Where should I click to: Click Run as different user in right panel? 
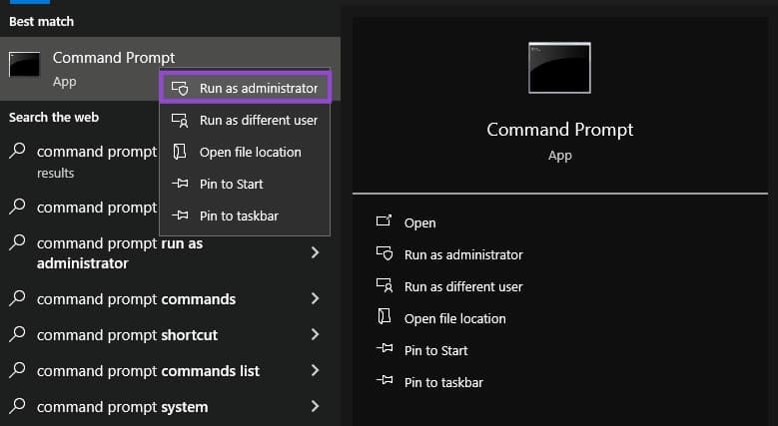[463, 286]
